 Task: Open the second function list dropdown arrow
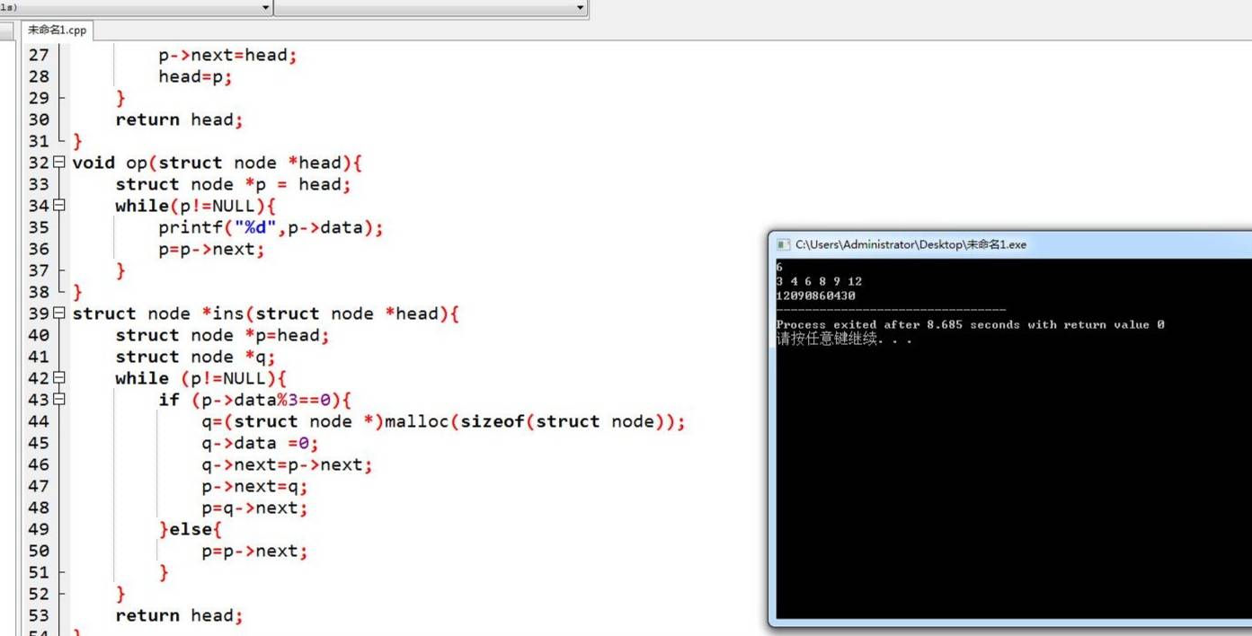580,8
